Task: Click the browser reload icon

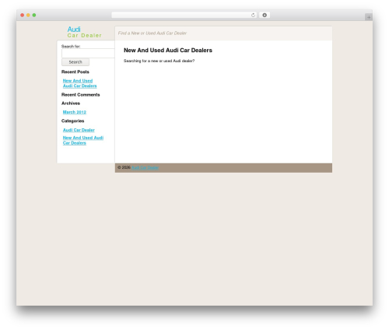Action: click(253, 15)
